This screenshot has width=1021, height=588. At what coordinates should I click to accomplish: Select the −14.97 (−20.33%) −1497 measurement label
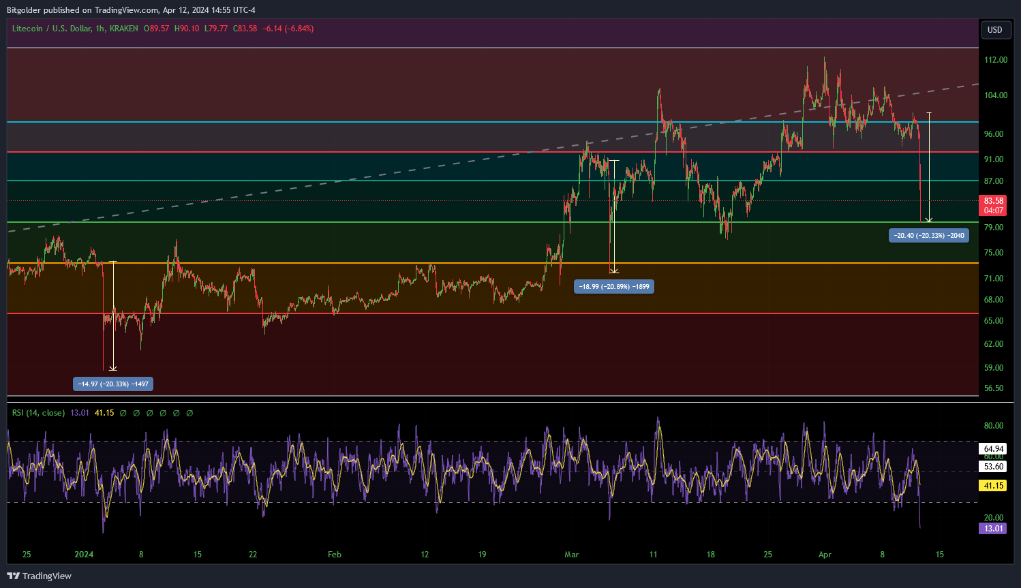(x=113, y=384)
